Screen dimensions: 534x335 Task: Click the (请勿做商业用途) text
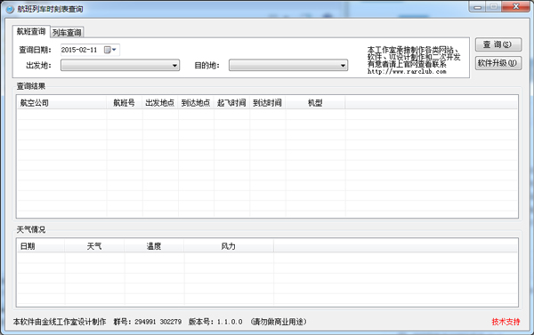point(279,322)
